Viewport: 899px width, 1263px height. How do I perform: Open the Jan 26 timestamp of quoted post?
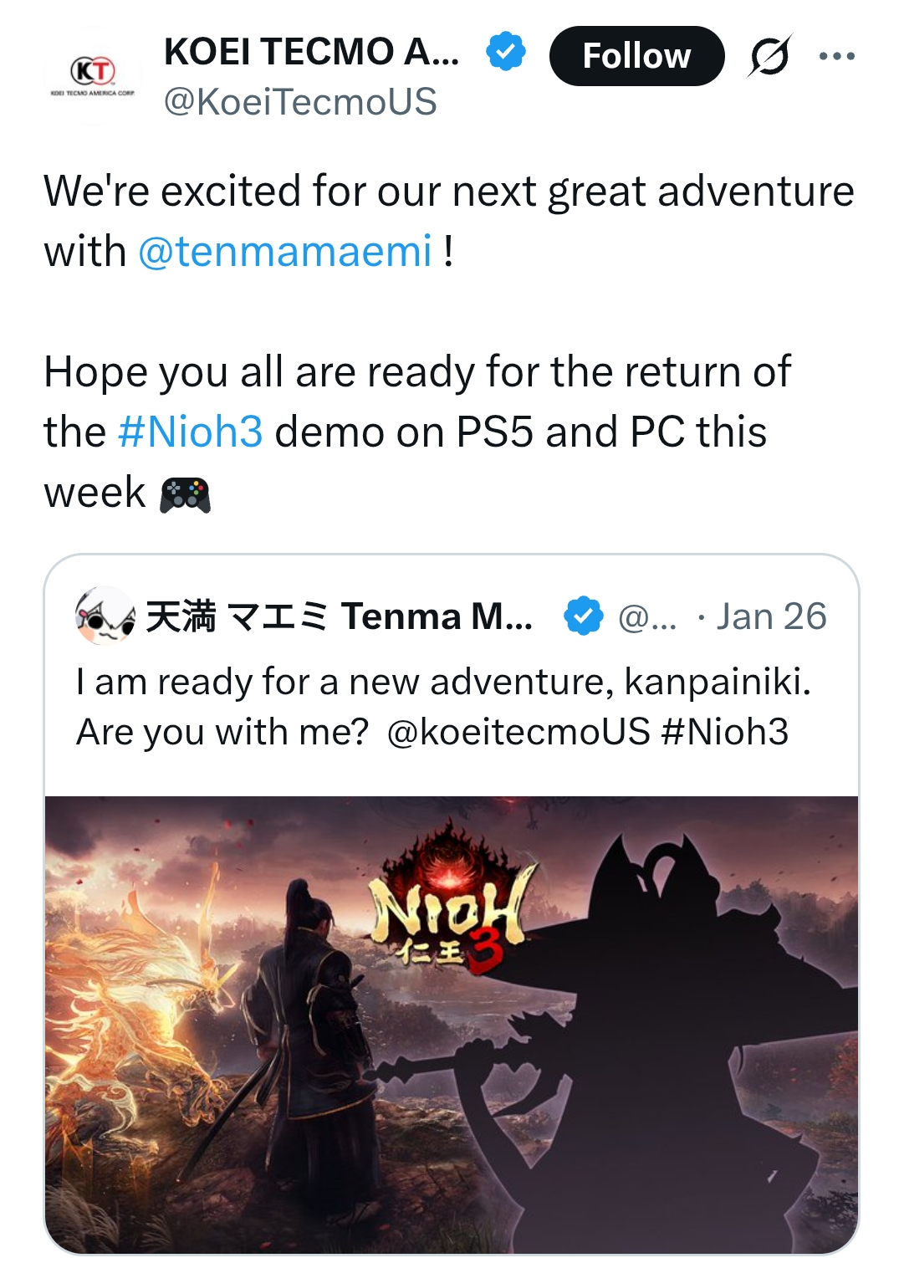point(771,616)
